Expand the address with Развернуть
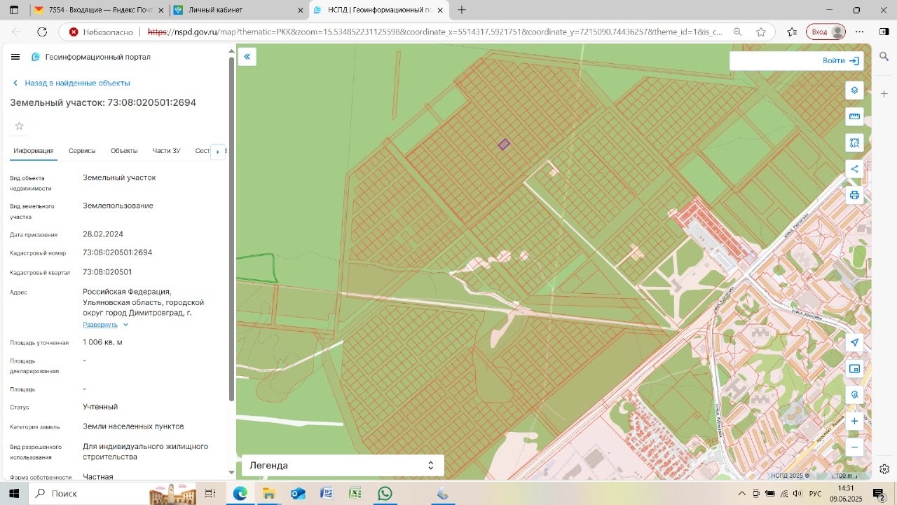Image resolution: width=897 pixels, height=505 pixels. 106,325
